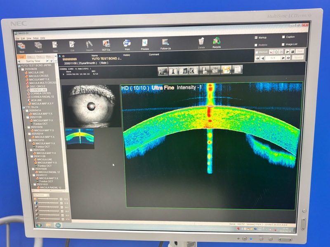This screenshot has height=247, width=330.
Task: Open the Preview icon
Action: [x=145, y=43]
